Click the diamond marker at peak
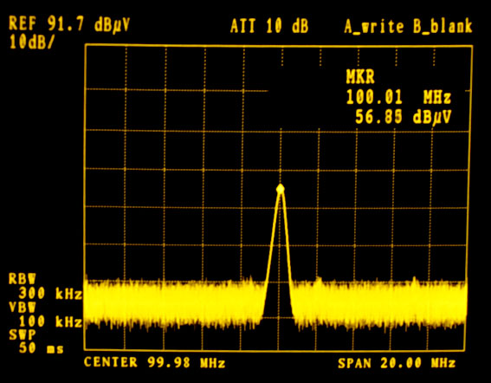Screen dimensions: 491x383 [281, 189]
